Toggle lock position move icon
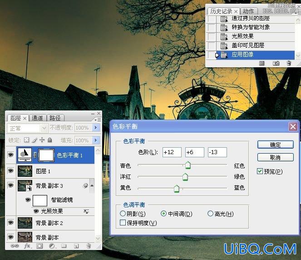The height and width of the screenshot is (260, 301). (x=42, y=140)
